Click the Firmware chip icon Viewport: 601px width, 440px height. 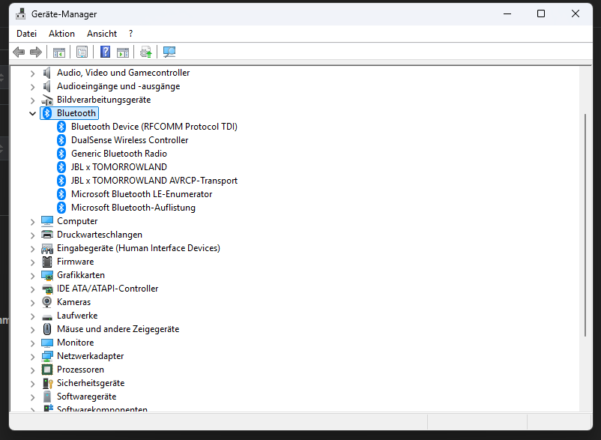46,262
